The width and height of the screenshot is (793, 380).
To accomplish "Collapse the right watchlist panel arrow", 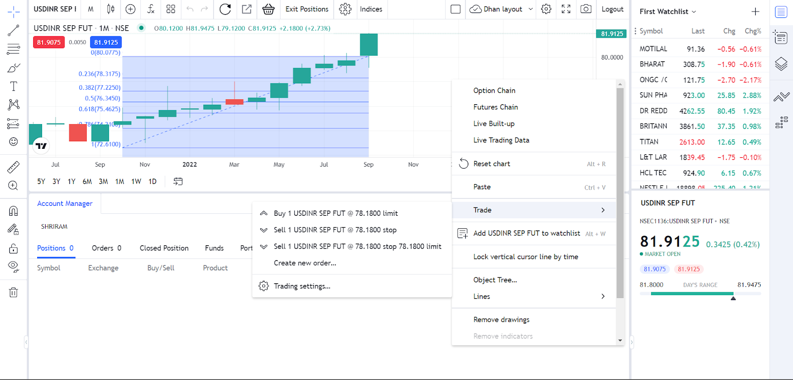I will [631, 342].
